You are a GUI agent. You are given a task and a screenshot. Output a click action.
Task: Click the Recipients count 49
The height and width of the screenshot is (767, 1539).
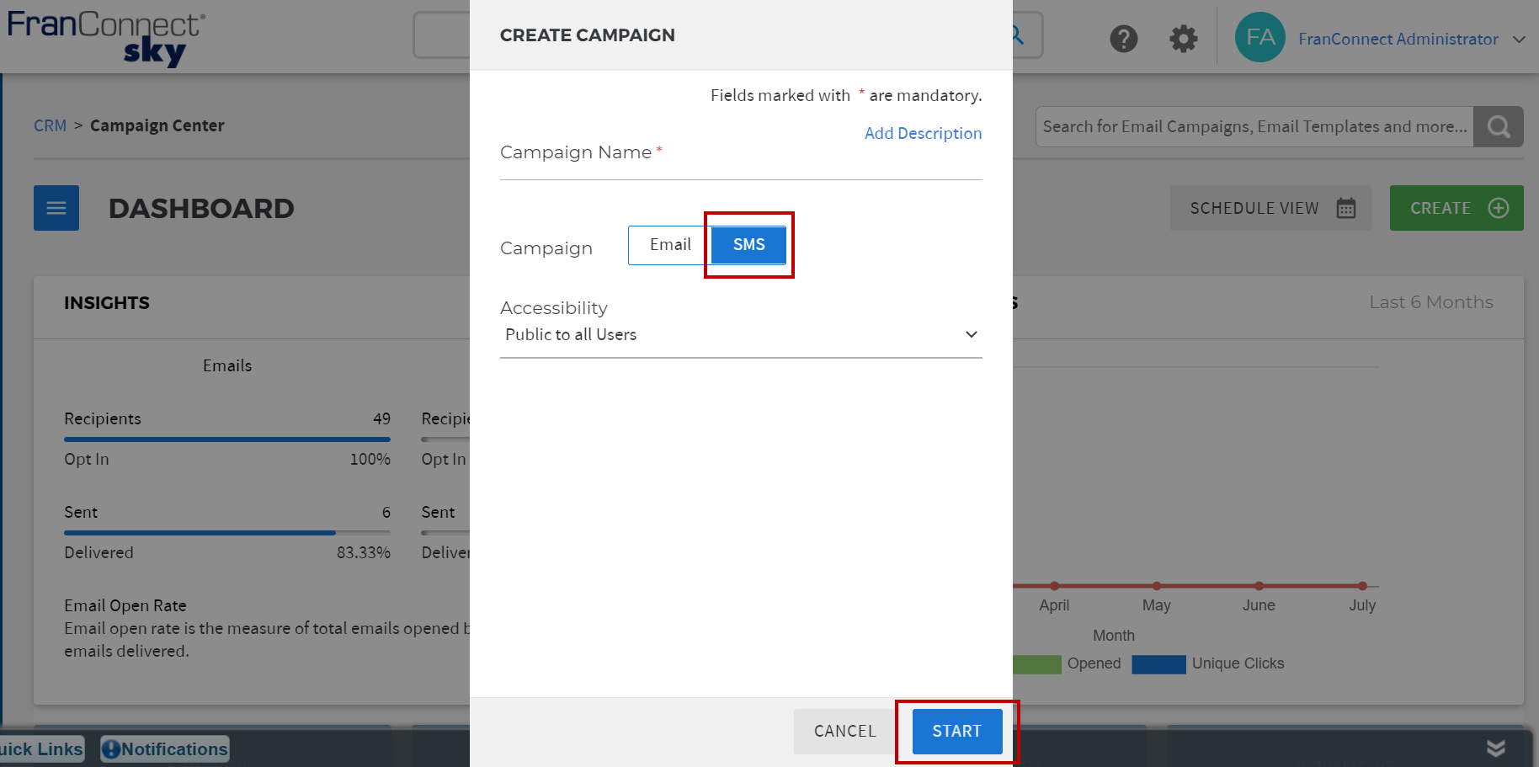coord(381,418)
